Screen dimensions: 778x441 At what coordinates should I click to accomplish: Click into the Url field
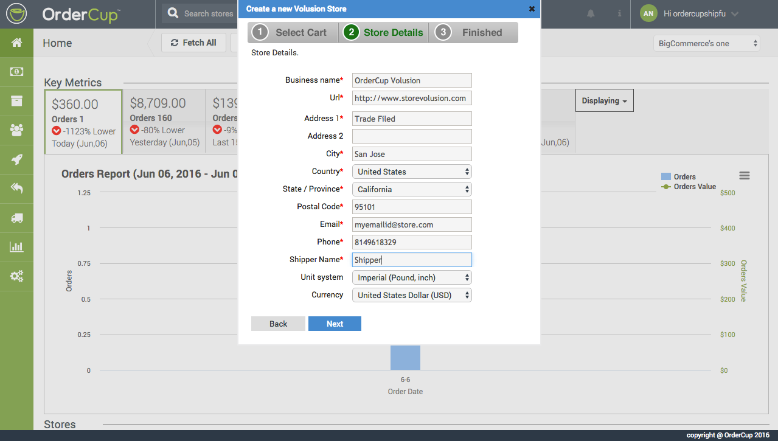(412, 98)
